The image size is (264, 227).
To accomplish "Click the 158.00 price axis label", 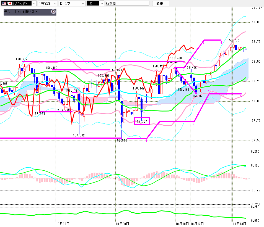I will pyautogui.click(x=255, y=101).
